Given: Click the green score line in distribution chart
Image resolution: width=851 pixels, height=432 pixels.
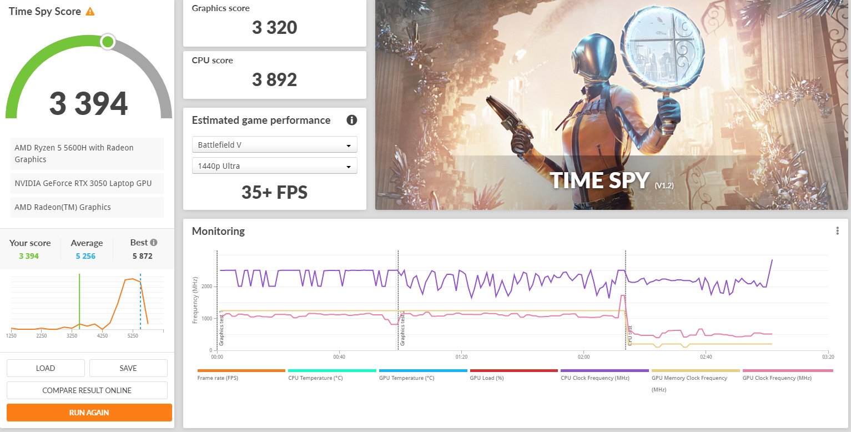Looking at the screenshot, I should click(x=79, y=302).
